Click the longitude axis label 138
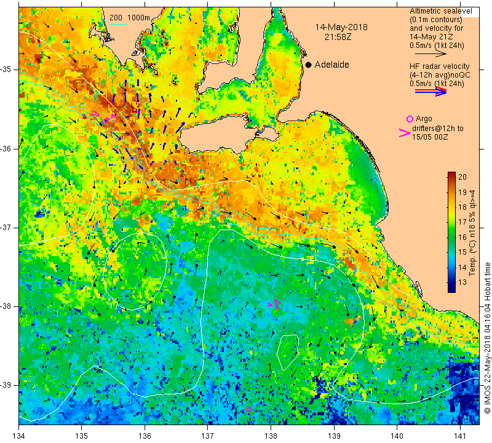 coord(271,436)
